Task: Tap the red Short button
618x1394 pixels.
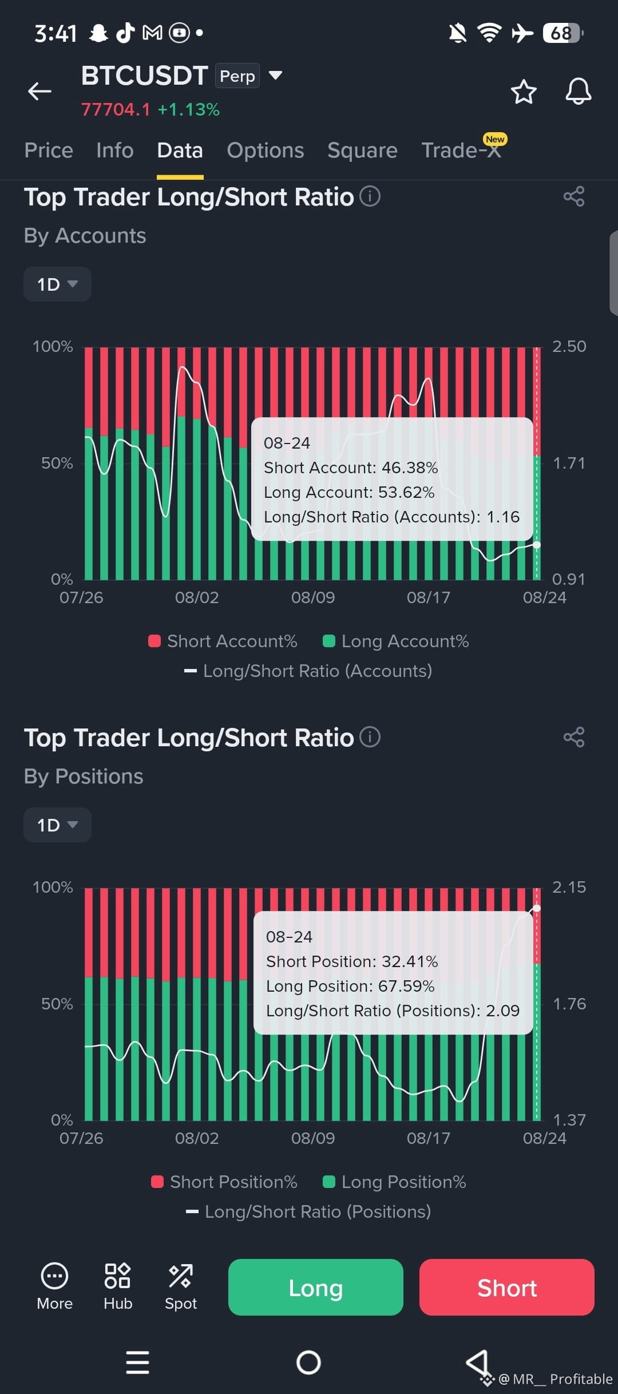Action: (507, 1287)
